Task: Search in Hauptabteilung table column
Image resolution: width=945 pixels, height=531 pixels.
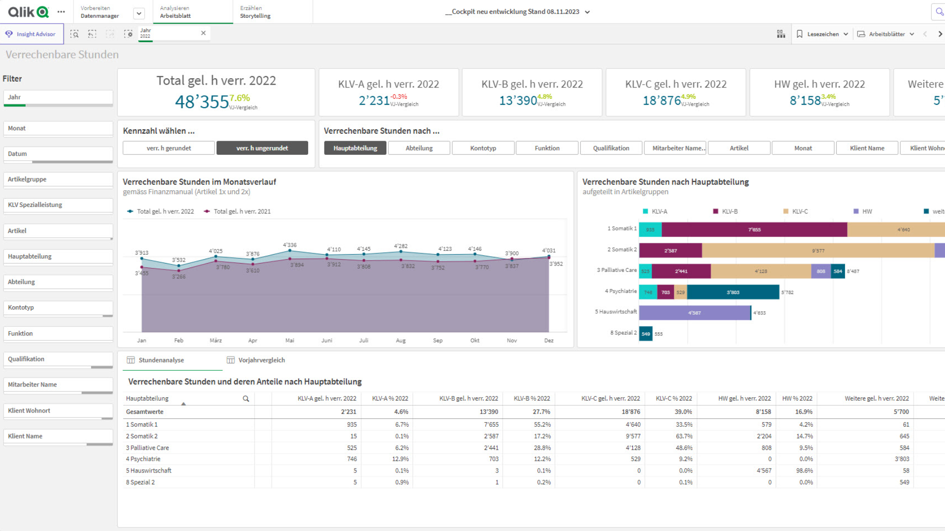Action: click(246, 399)
